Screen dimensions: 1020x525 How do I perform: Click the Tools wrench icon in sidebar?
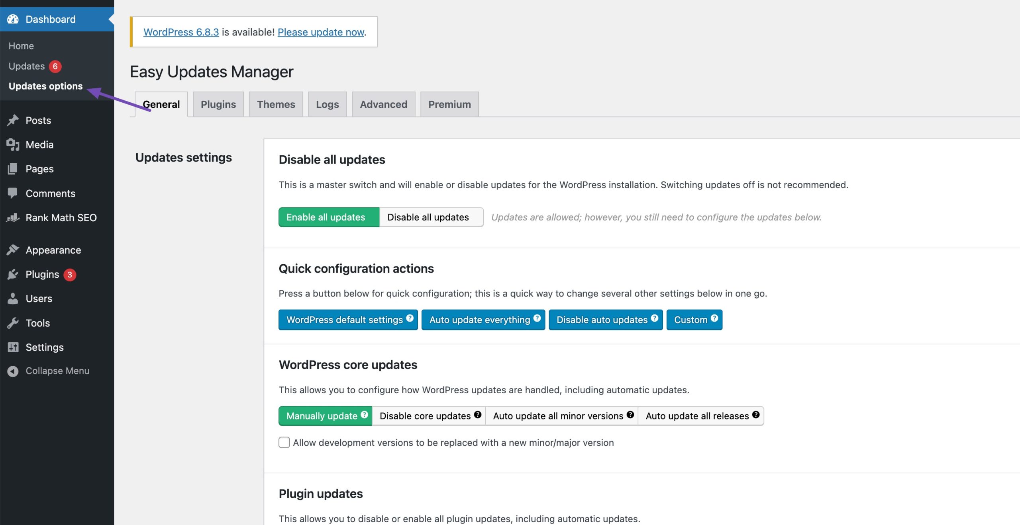[x=13, y=323]
